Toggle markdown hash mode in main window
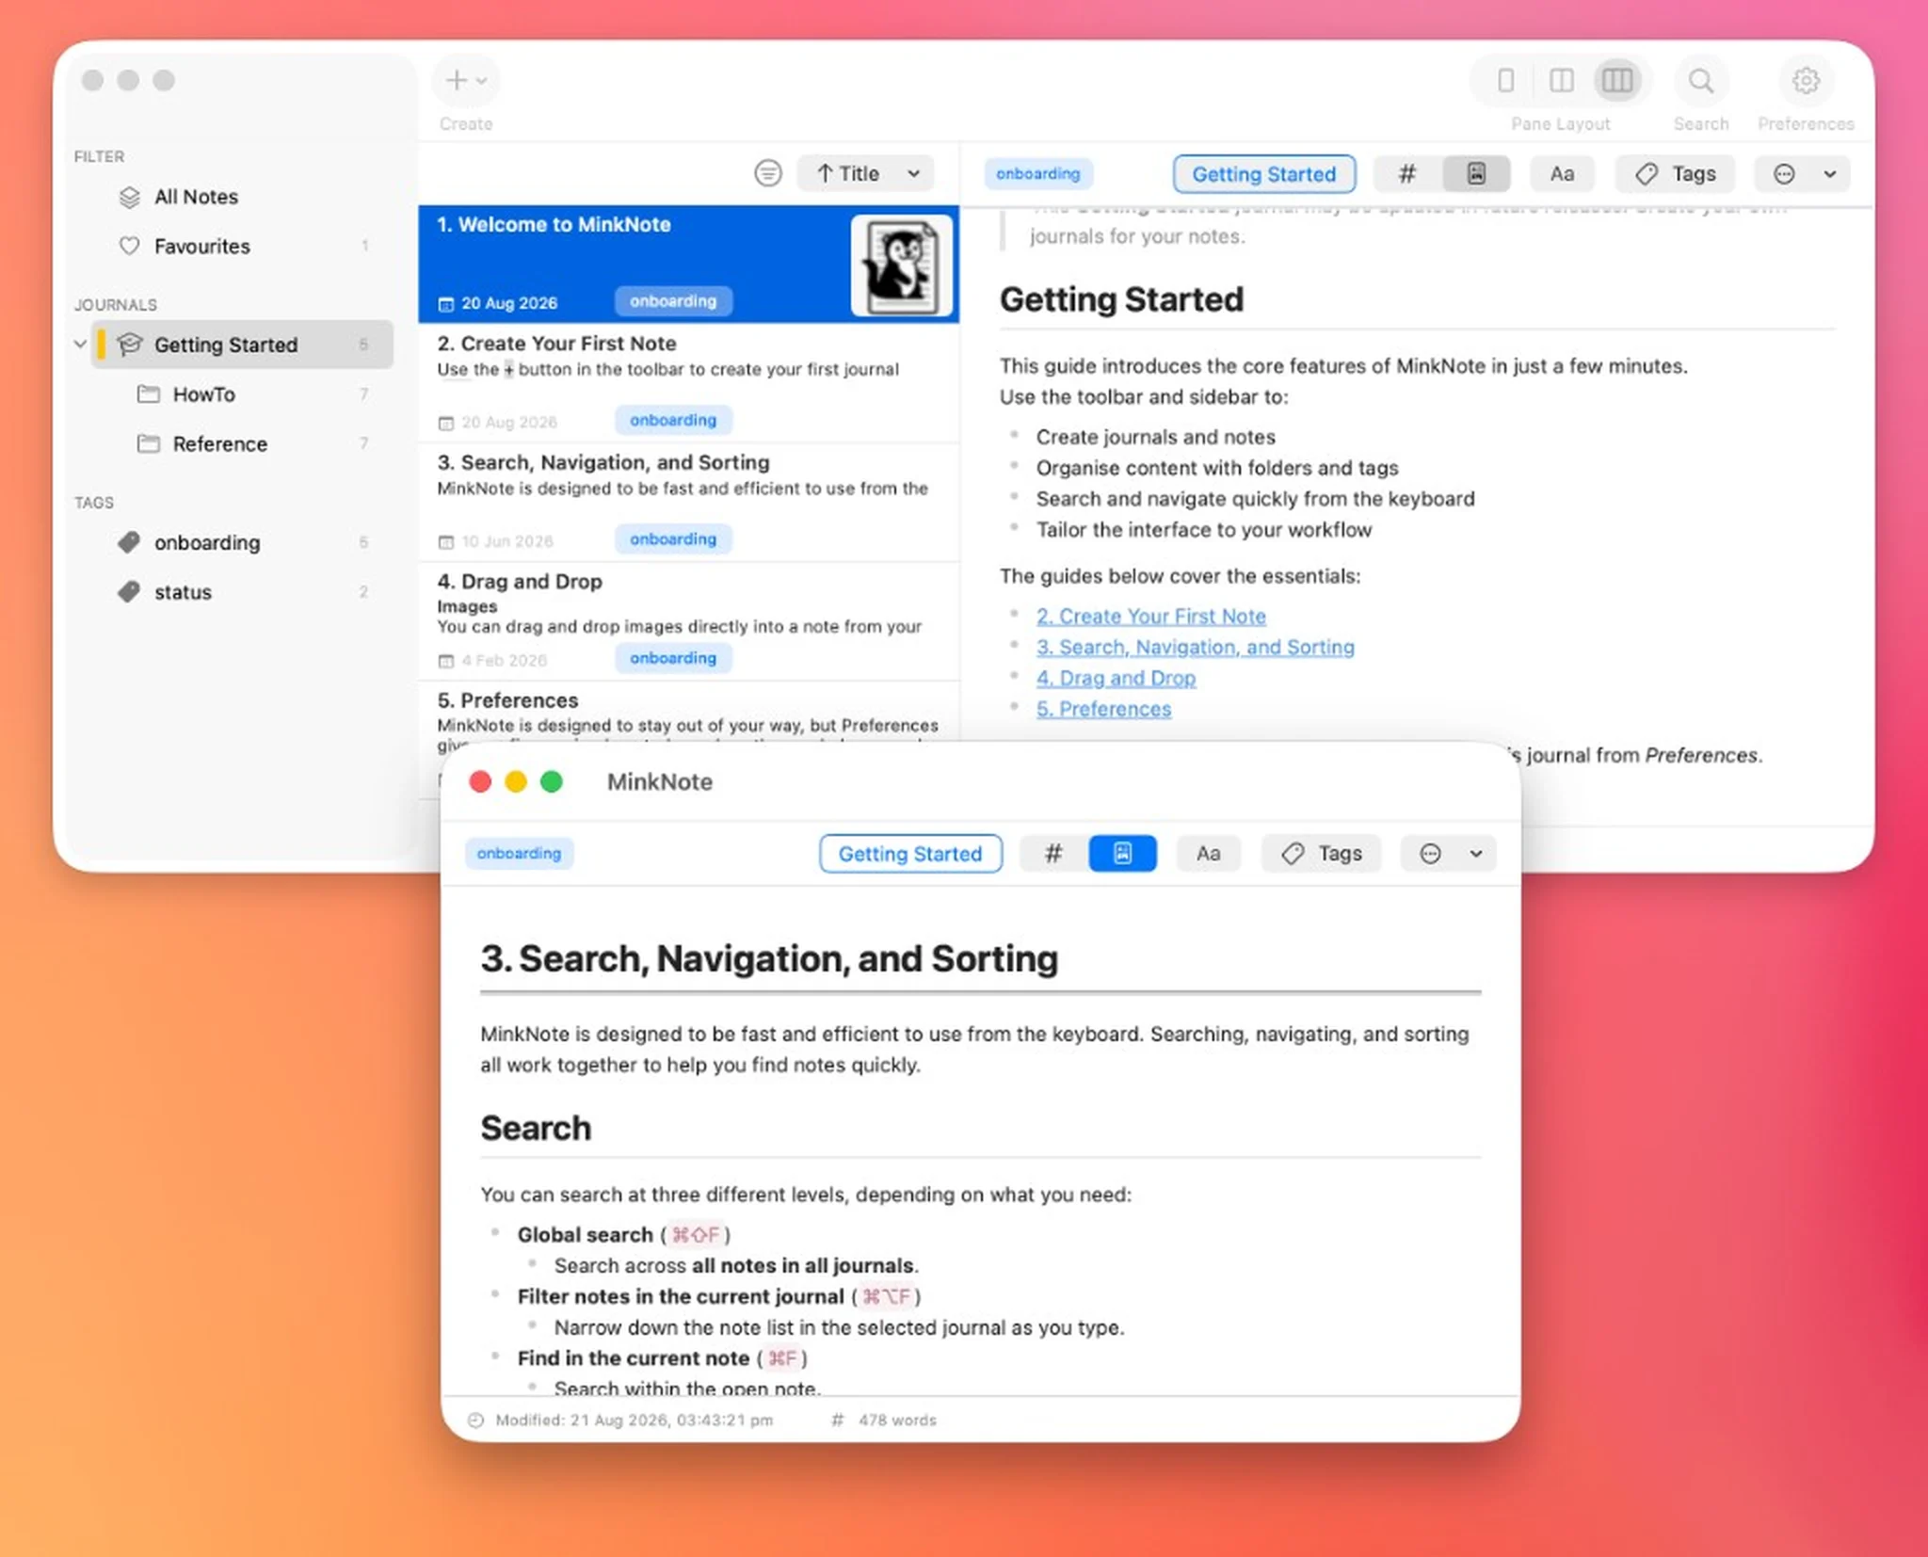 (1406, 173)
